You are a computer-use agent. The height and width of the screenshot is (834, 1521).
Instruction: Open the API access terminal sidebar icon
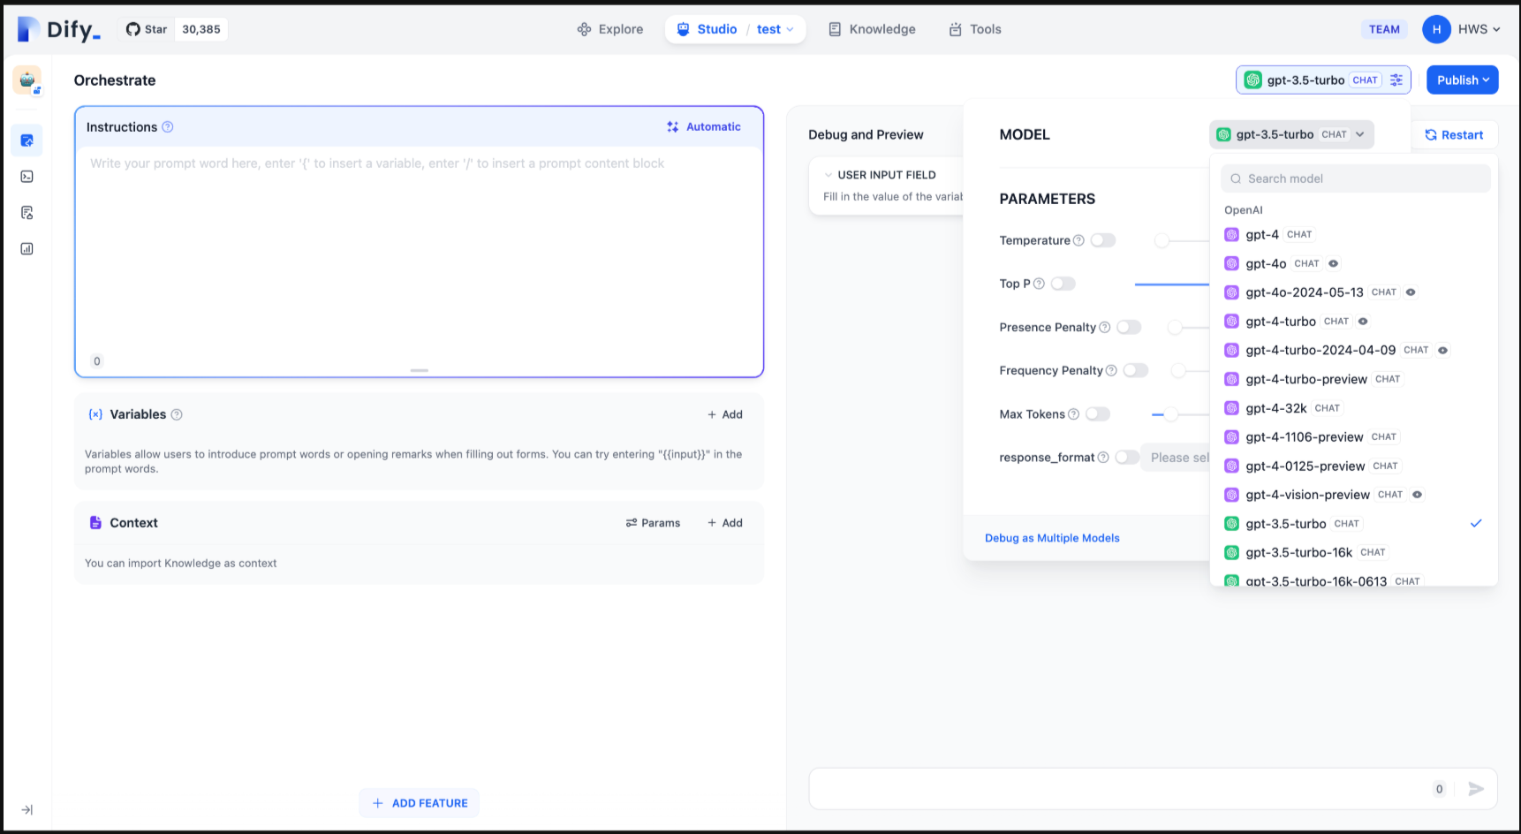click(x=27, y=177)
